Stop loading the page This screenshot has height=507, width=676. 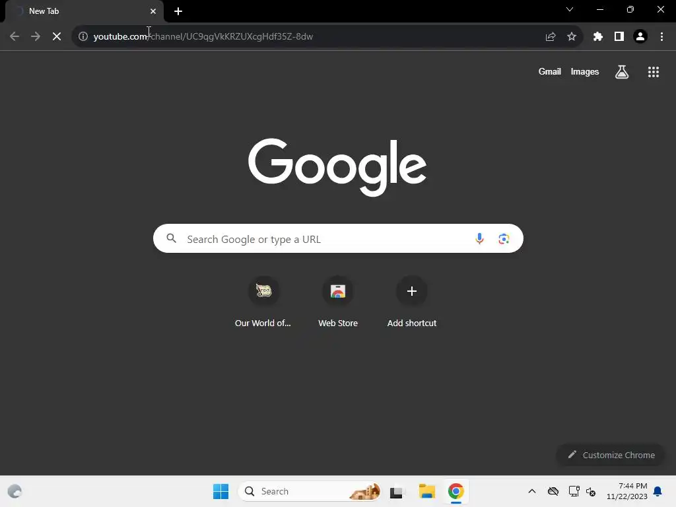(x=57, y=37)
